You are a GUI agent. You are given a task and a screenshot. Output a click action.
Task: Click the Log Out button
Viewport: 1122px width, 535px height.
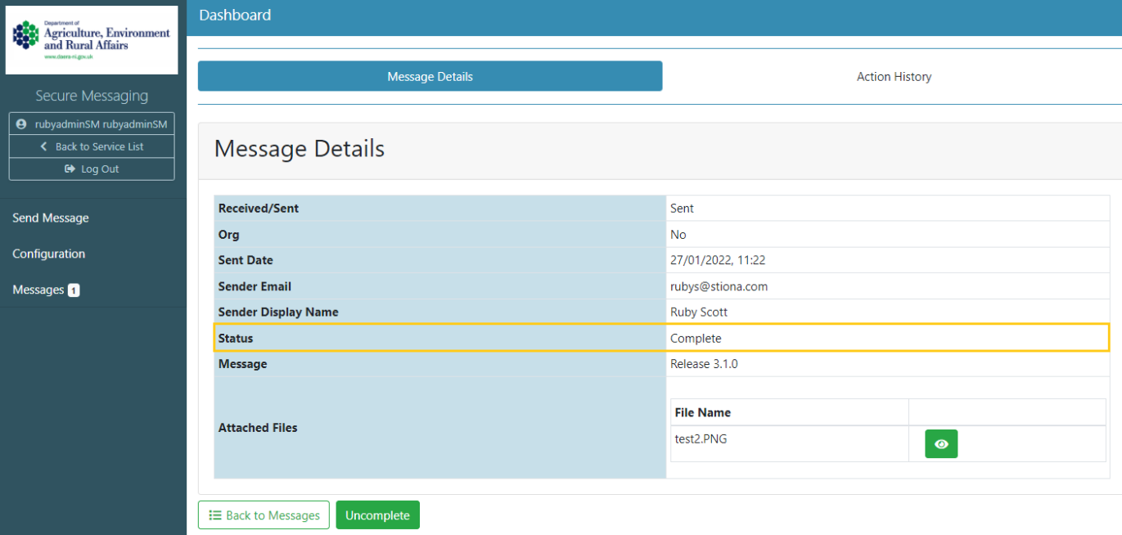click(x=92, y=169)
